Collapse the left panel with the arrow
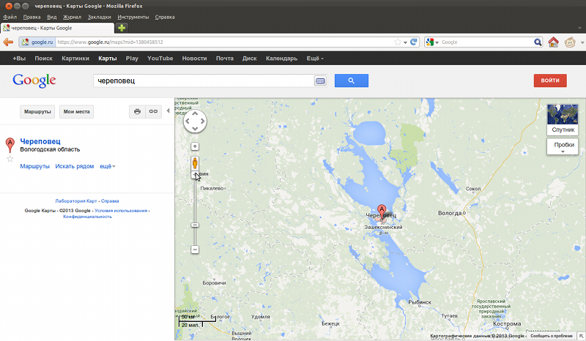 click(x=168, y=111)
